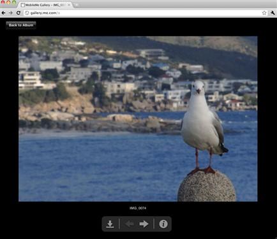
Task: Open a new browser tab
Action: click(77, 4)
